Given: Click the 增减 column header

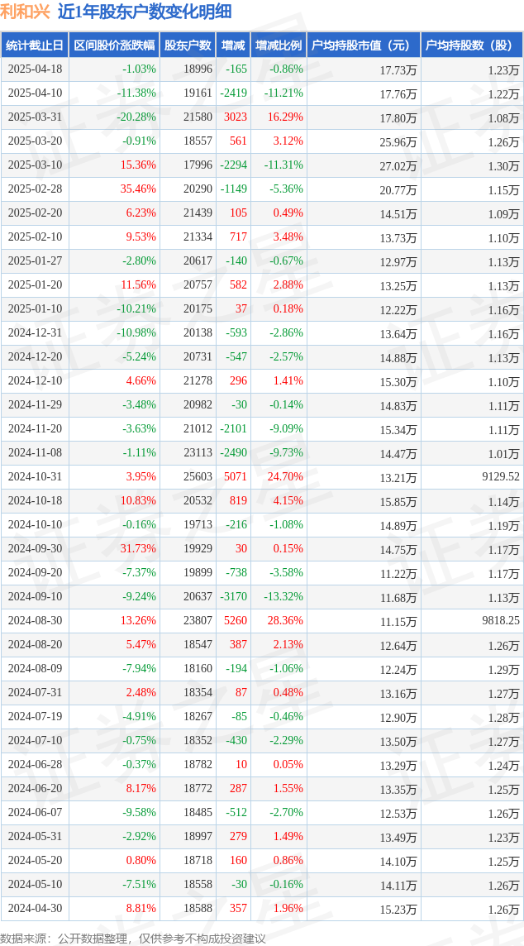Looking at the screenshot, I should (x=233, y=45).
